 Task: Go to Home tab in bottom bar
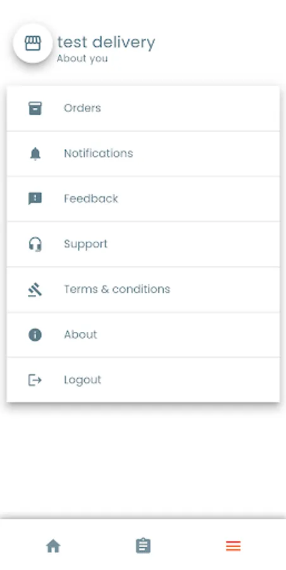click(x=53, y=546)
